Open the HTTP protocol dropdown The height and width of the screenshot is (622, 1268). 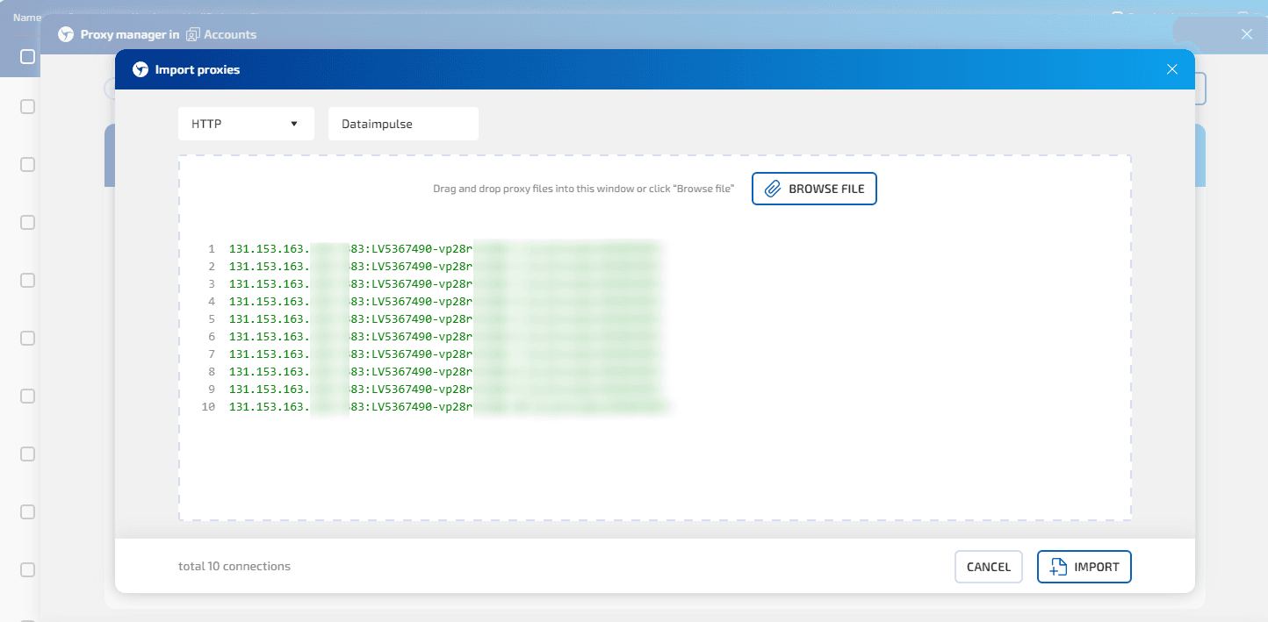[x=246, y=124]
